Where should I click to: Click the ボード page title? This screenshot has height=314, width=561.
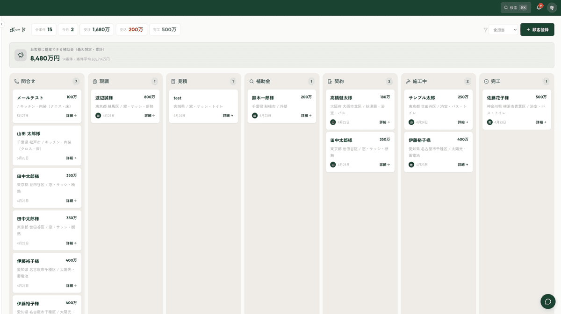(x=18, y=30)
